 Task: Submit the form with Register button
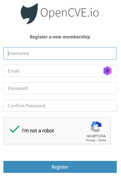tap(60, 167)
